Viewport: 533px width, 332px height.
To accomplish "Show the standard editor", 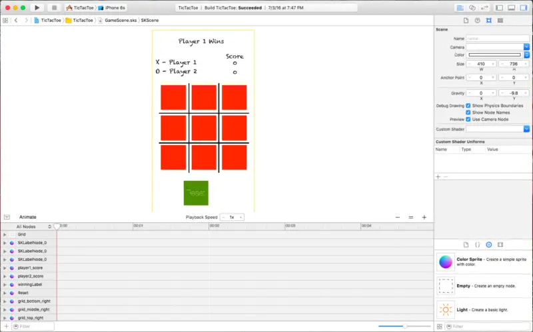I will (x=460, y=8).
